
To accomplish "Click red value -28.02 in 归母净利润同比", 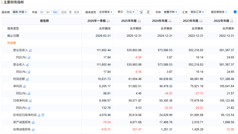I will pos(199,108).
